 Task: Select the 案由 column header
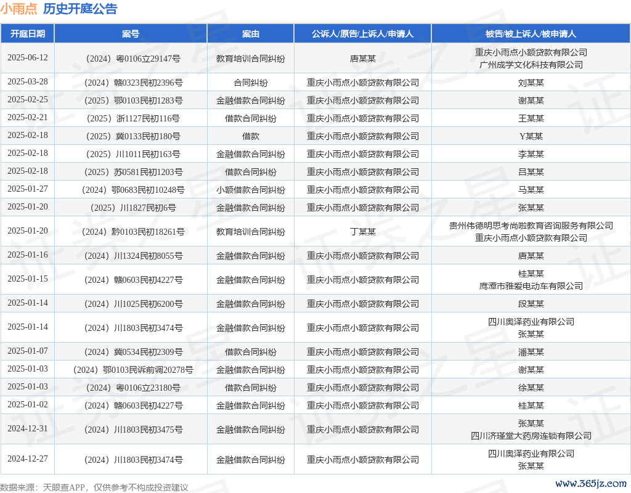click(251, 34)
